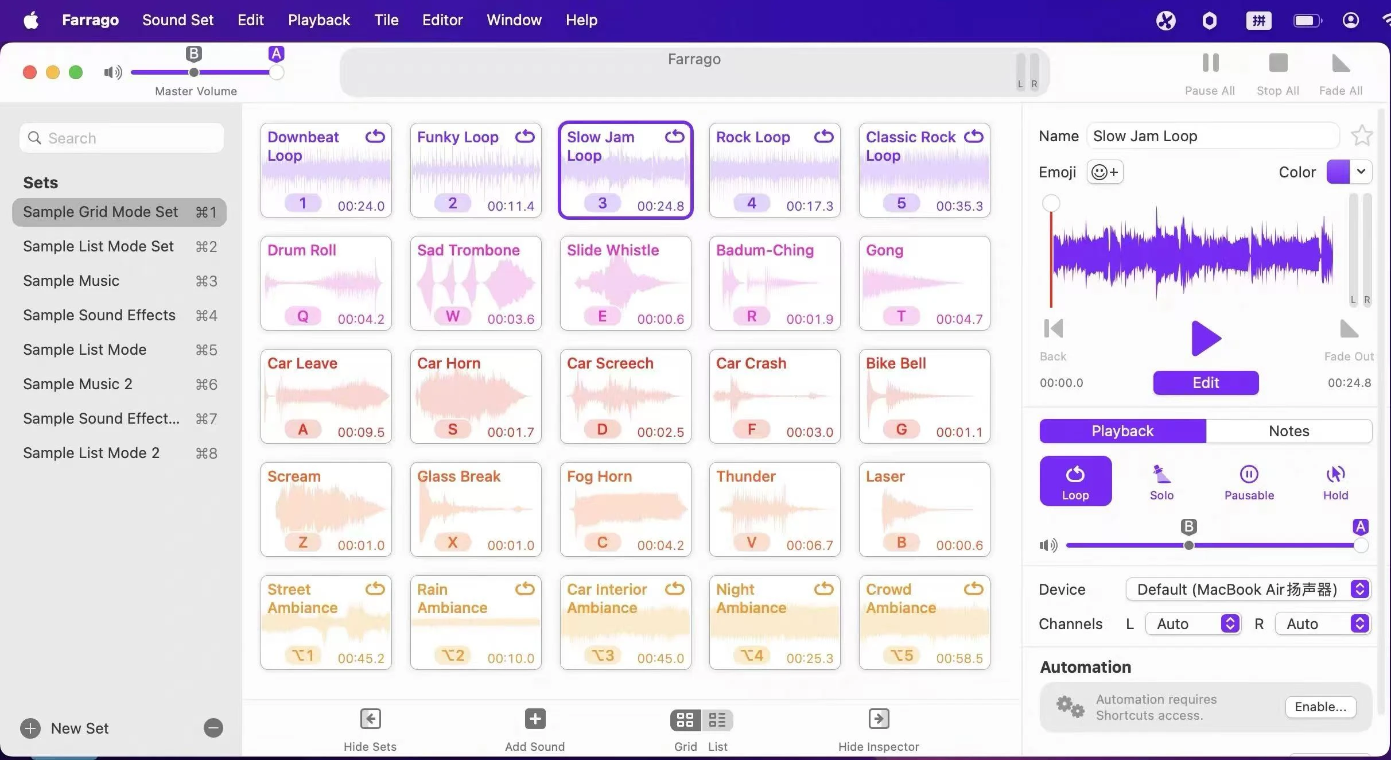The image size is (1391, 760).
Task: Open the Tile menu
Action: (386, 20)
